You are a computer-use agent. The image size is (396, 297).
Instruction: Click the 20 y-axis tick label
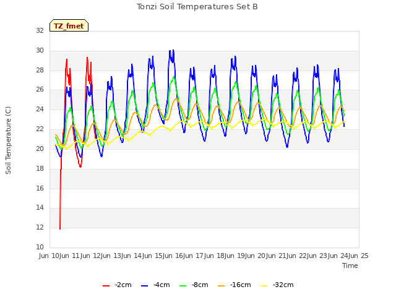click(x=40, y=148)
